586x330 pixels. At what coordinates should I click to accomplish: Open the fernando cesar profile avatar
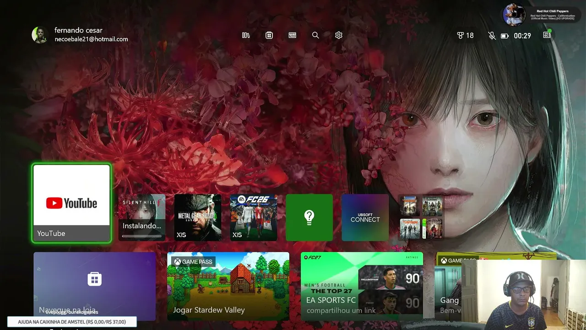pos(40,35)
